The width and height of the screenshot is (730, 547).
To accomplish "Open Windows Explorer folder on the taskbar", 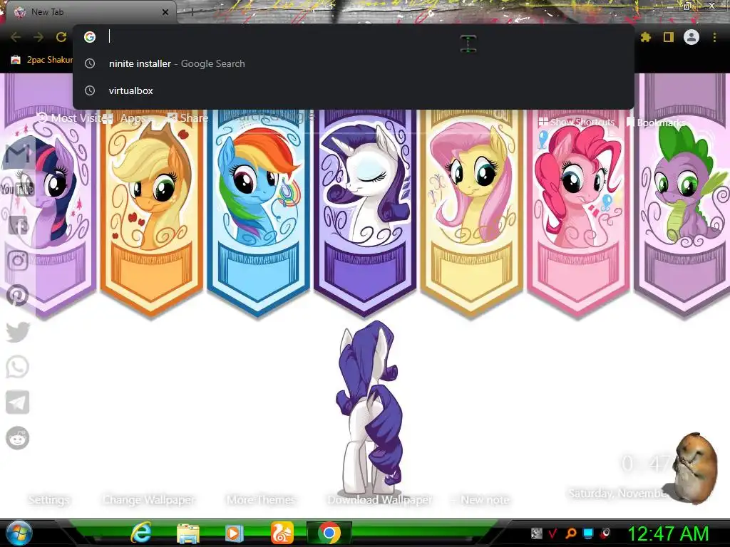I will pos(188,533).
